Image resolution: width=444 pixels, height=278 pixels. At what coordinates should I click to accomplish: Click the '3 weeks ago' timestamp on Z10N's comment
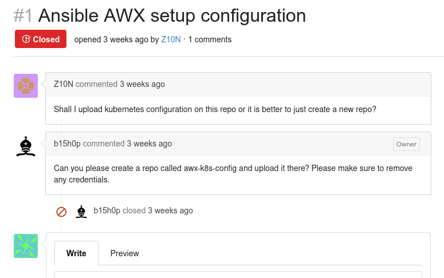click(142, 84)
